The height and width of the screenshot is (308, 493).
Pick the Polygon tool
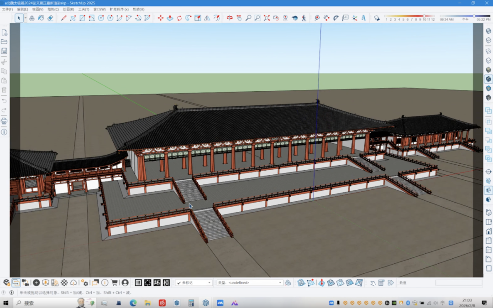[x=110, y=18]
